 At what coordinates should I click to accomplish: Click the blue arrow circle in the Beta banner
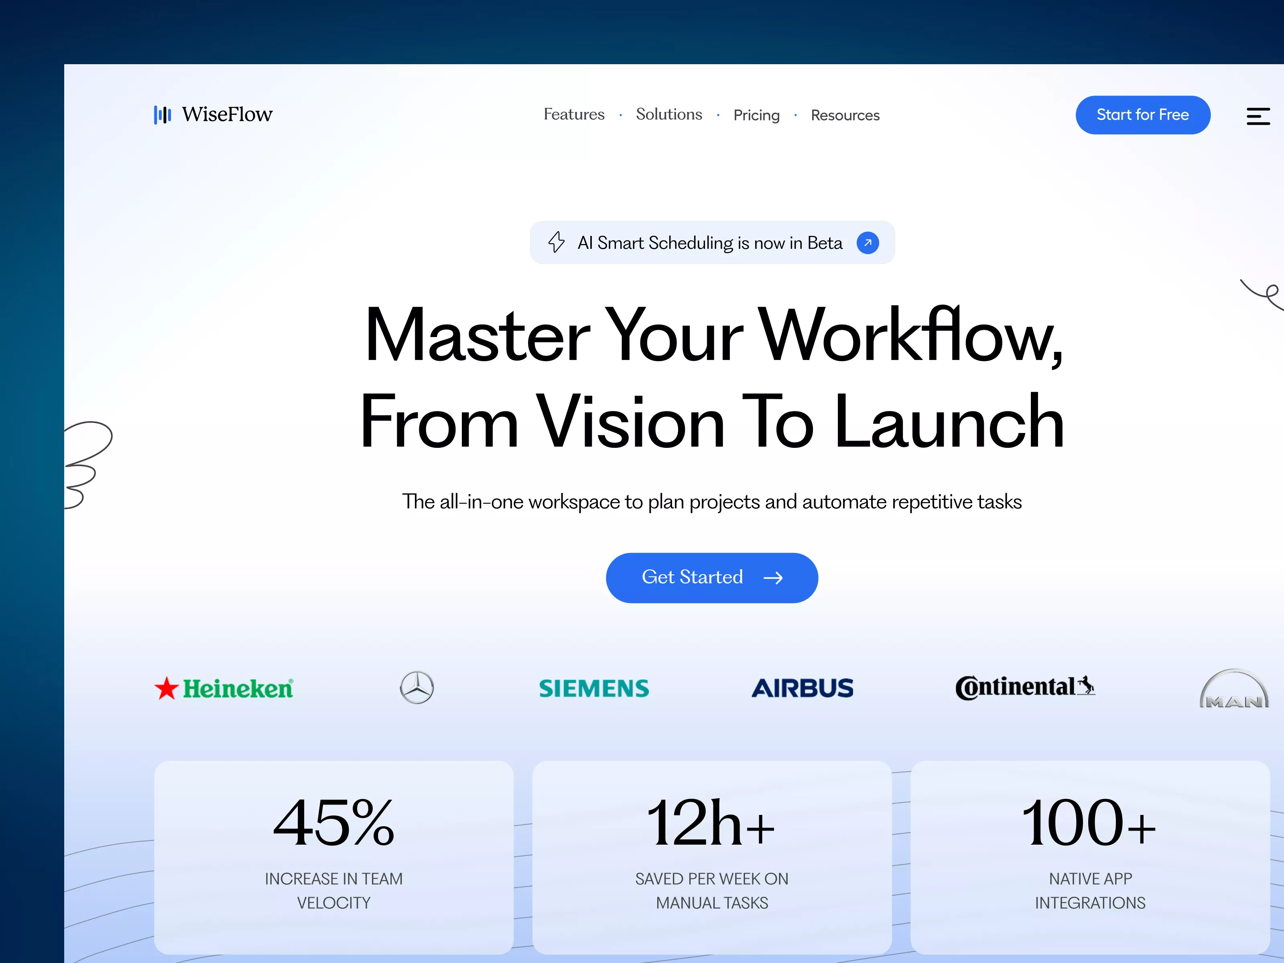867,243
